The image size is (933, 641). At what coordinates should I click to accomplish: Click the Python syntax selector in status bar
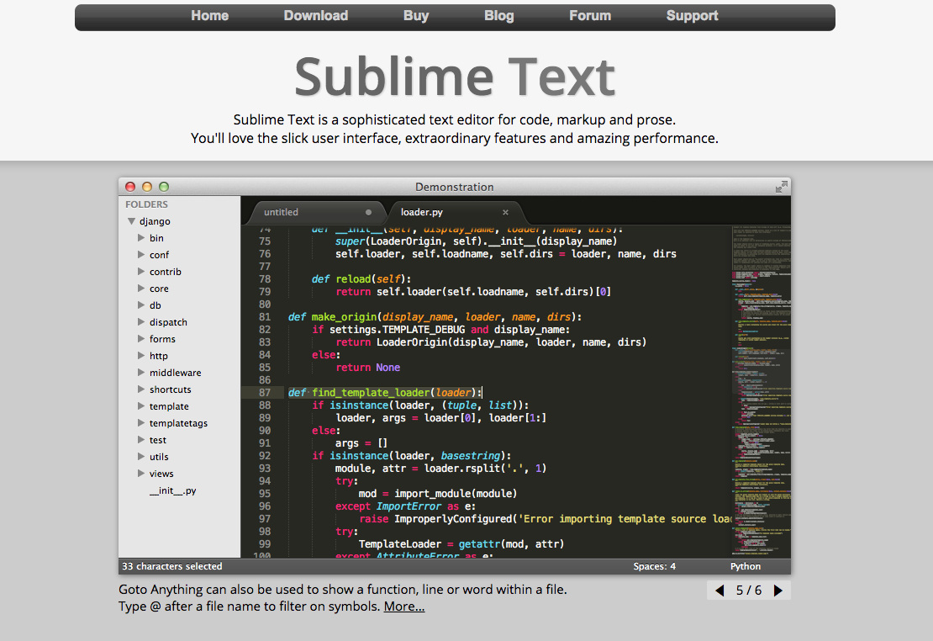tap(745, 566)
